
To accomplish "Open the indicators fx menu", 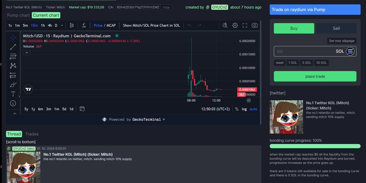I will pos(84,25).
